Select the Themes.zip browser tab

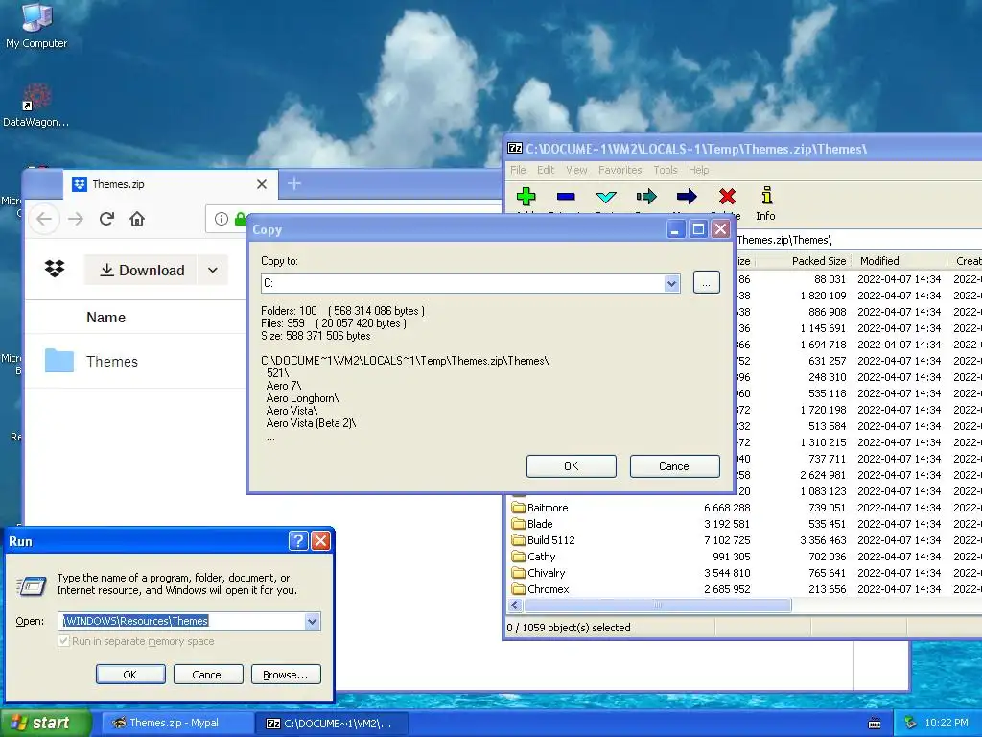[x=171, y=184]
